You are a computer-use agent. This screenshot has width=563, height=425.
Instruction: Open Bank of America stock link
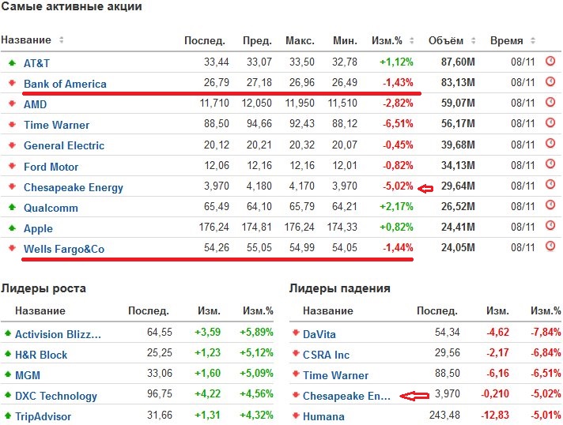click(65, 84)
